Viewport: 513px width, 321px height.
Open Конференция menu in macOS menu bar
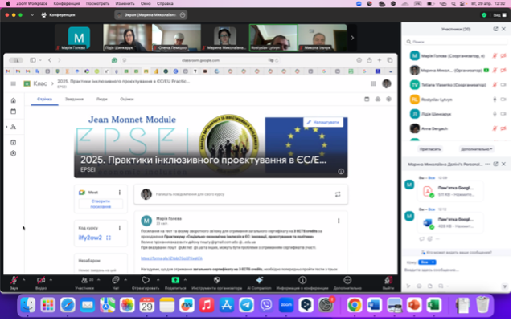pos(67,3)
